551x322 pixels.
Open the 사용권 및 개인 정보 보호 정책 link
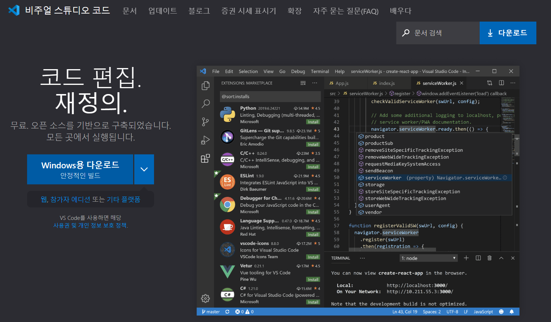91,225
